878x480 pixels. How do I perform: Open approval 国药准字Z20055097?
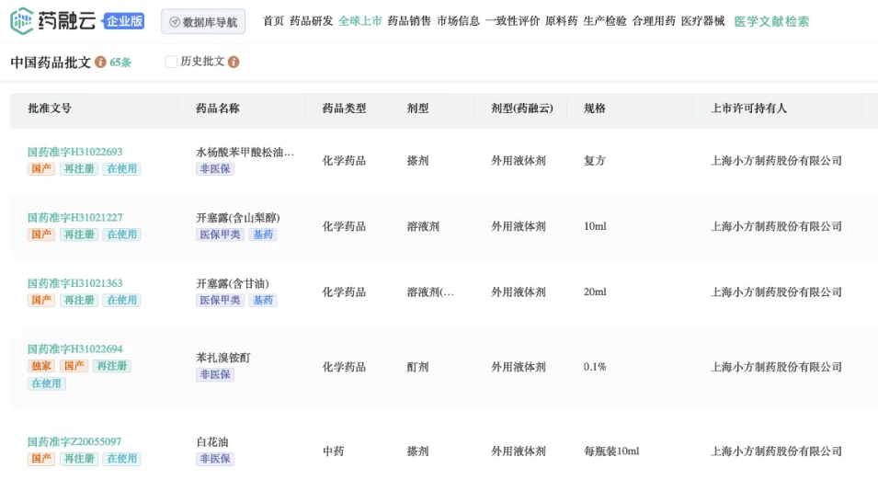point(74,442)
